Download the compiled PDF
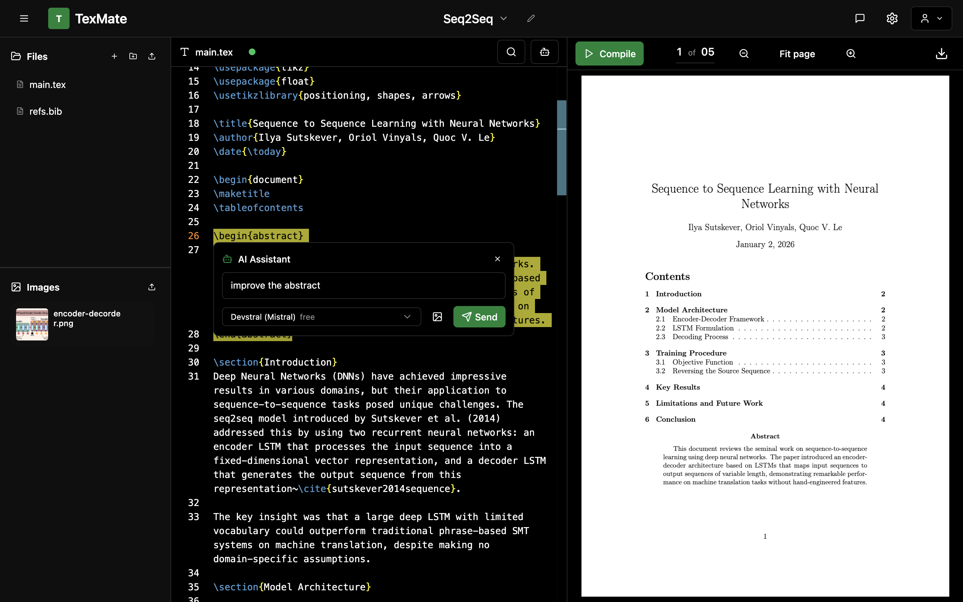The height and width of the screenshot is (602, 963). pyautogui.click(x=941, y=54)
